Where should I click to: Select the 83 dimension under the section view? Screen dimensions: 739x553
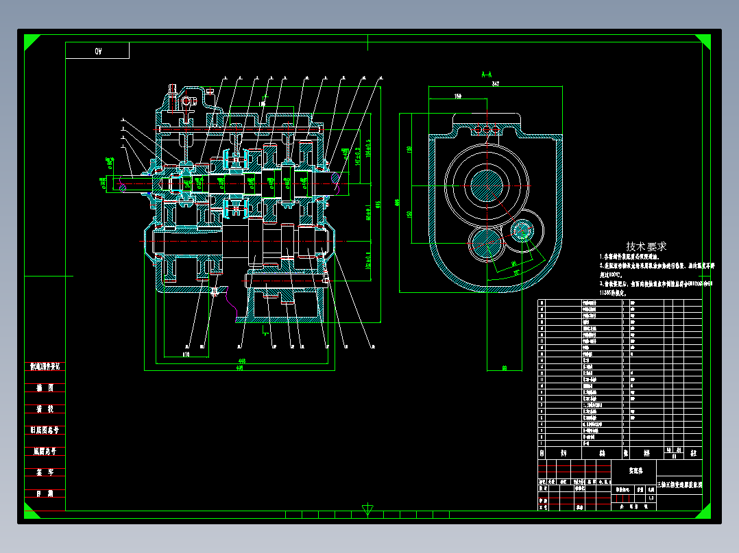pyautogui.click(x=505, y=368)
